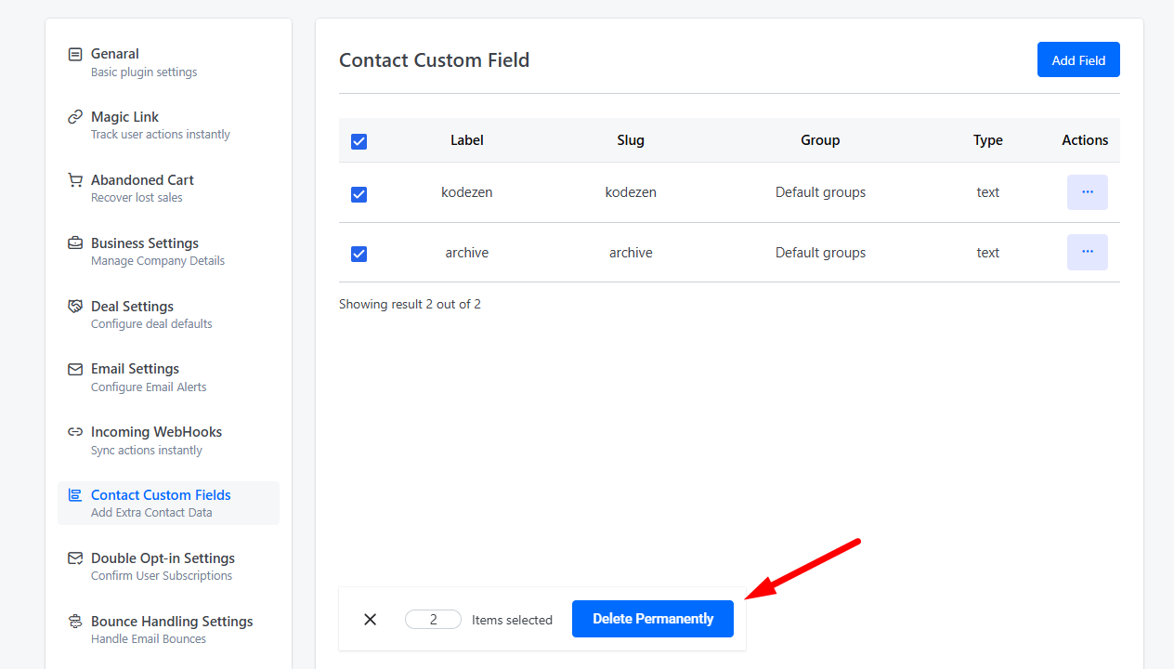Click the Showing result 2 out of 2 text

tap(410, 304)
